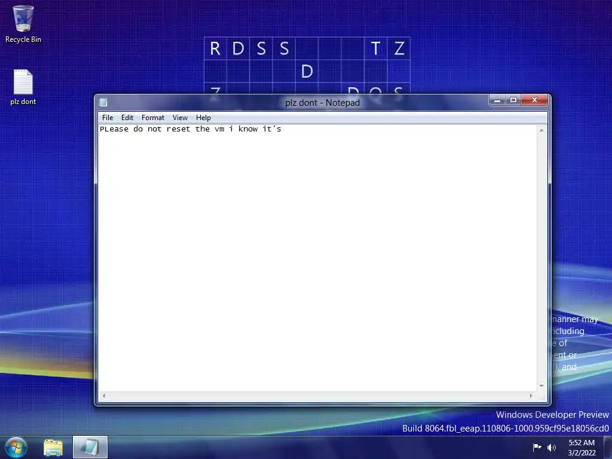
Task: Open the File menu in Notepad
Action: (108, 118)
